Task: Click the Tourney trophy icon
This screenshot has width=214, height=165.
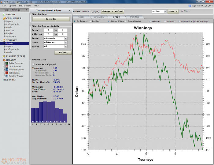Action: coord(4,40)
